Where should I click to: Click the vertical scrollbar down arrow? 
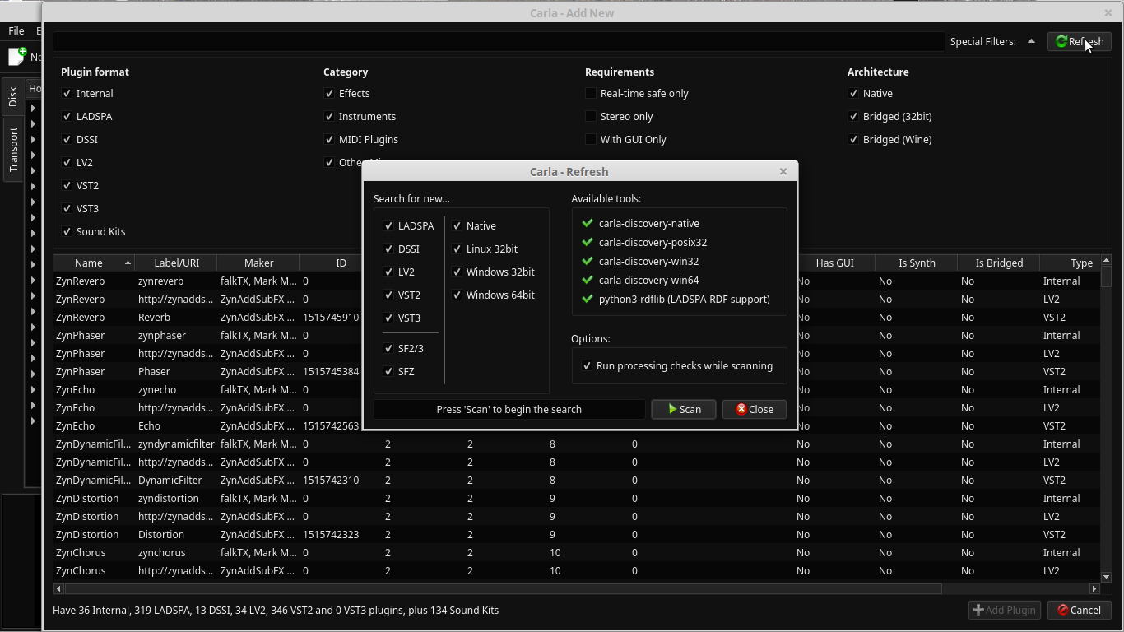pyautogui.click(x=1106, y=577)
